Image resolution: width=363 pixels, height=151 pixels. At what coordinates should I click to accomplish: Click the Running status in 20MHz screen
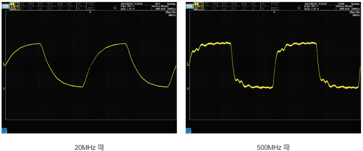tap(172, 4)
